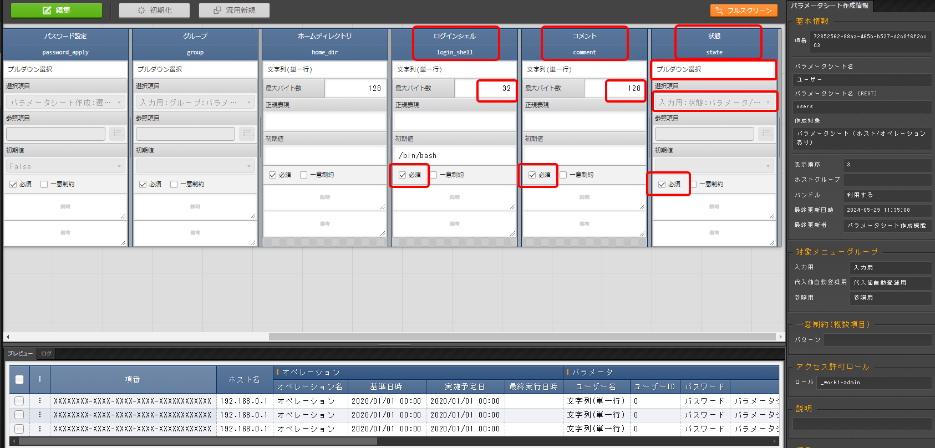Click the バンドル field showing 利用する
The width and height of the screenshot is (935, 448).
click(887, 195)
